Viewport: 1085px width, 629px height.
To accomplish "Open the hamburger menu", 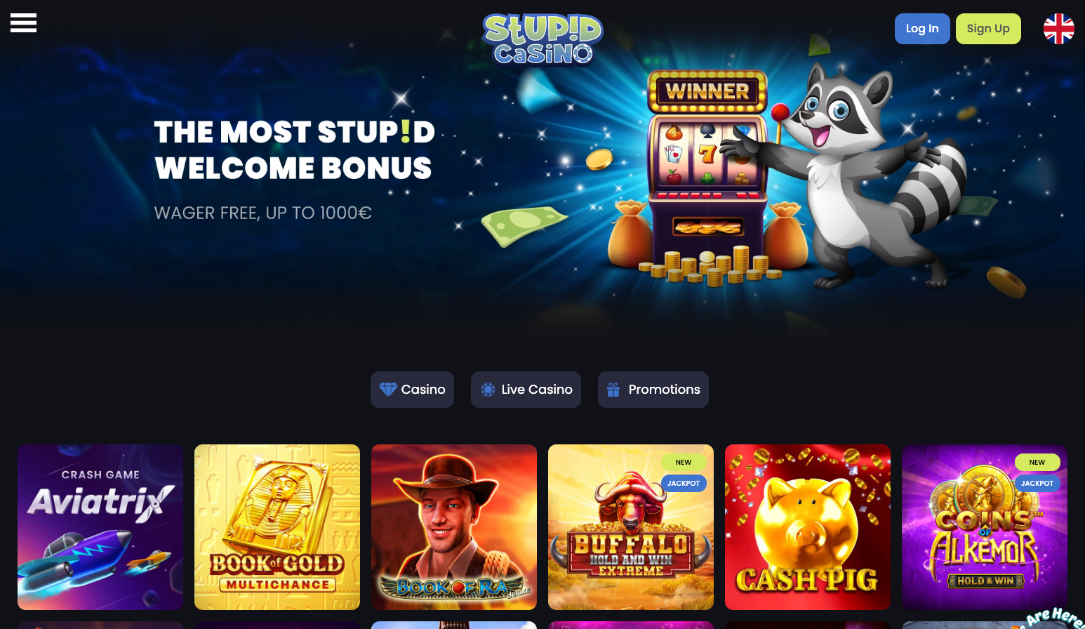I will 23,23.
